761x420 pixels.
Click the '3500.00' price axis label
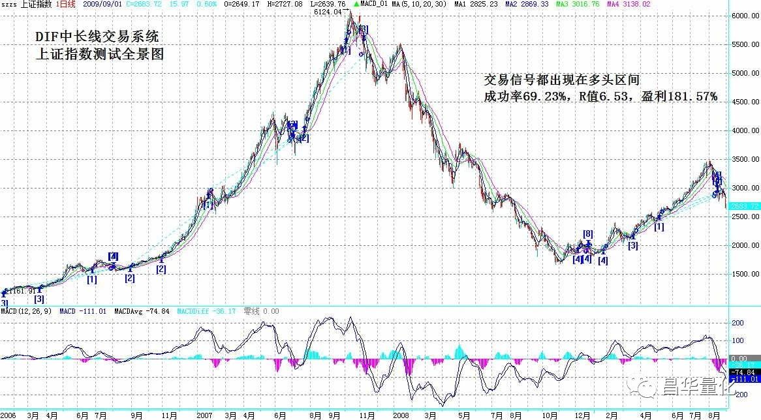click(745, 159)
